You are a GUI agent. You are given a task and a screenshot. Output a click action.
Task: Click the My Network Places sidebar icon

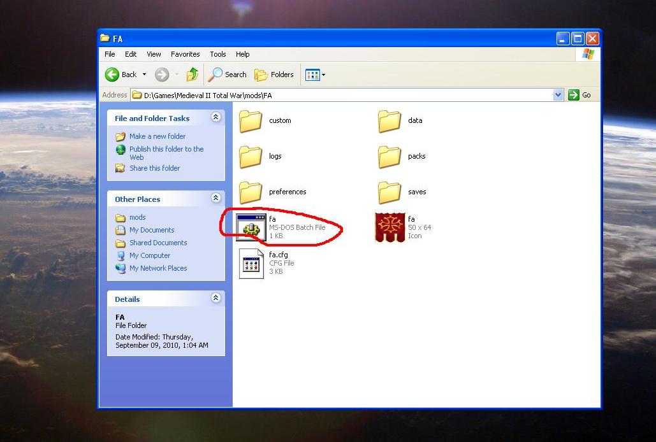tap(120, 268)
